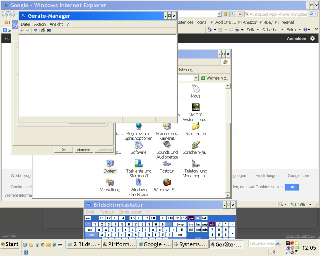Click OK in the Systemeigenschaften dialog
Viewport: 320px width, 256px height.
pyautogui.click(x=63, y=150)
